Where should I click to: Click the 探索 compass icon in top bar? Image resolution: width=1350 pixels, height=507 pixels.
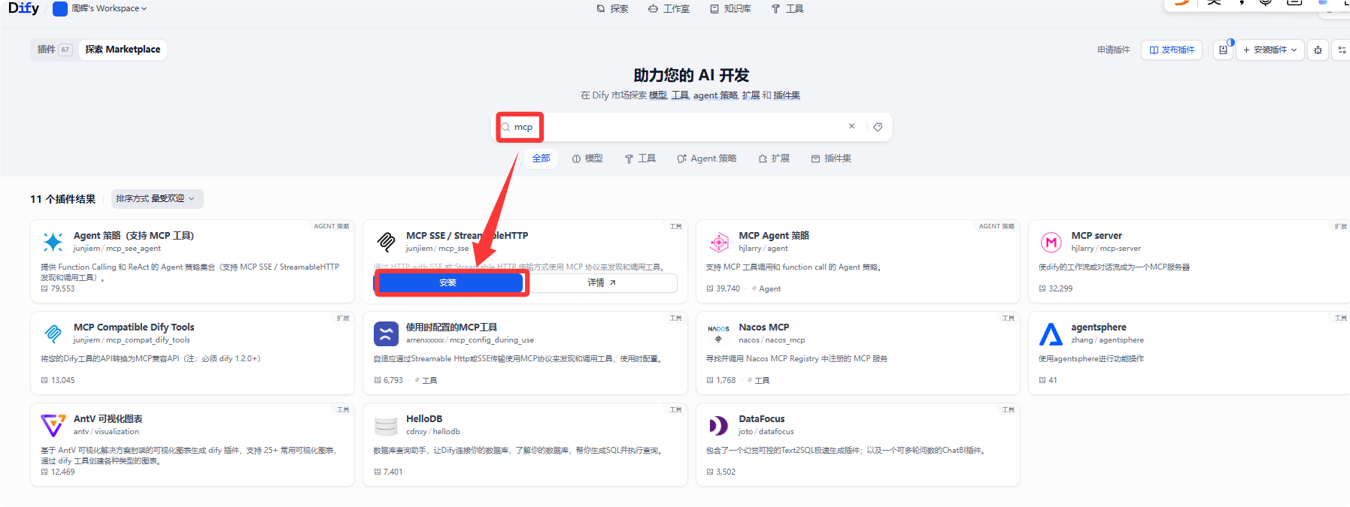pyautogui.click(x=601, y=9)
